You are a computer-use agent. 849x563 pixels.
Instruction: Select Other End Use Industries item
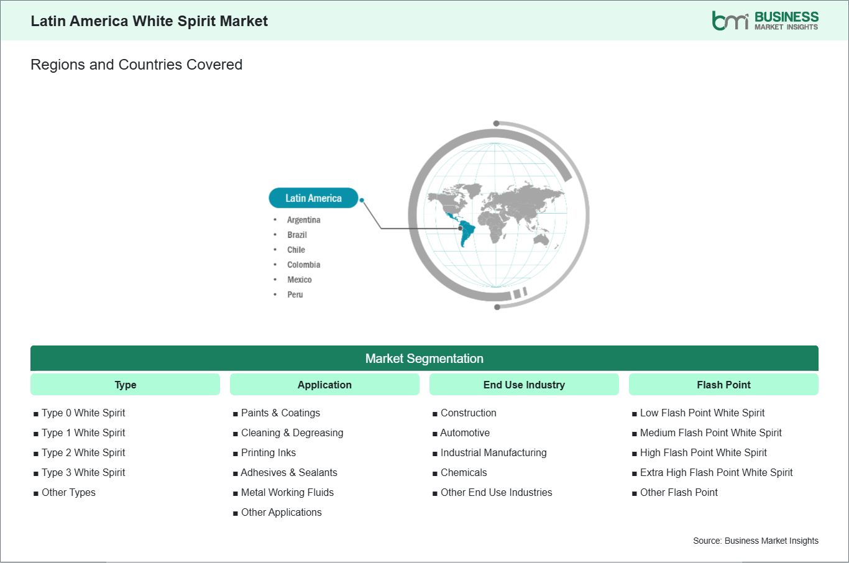point(496,492)
